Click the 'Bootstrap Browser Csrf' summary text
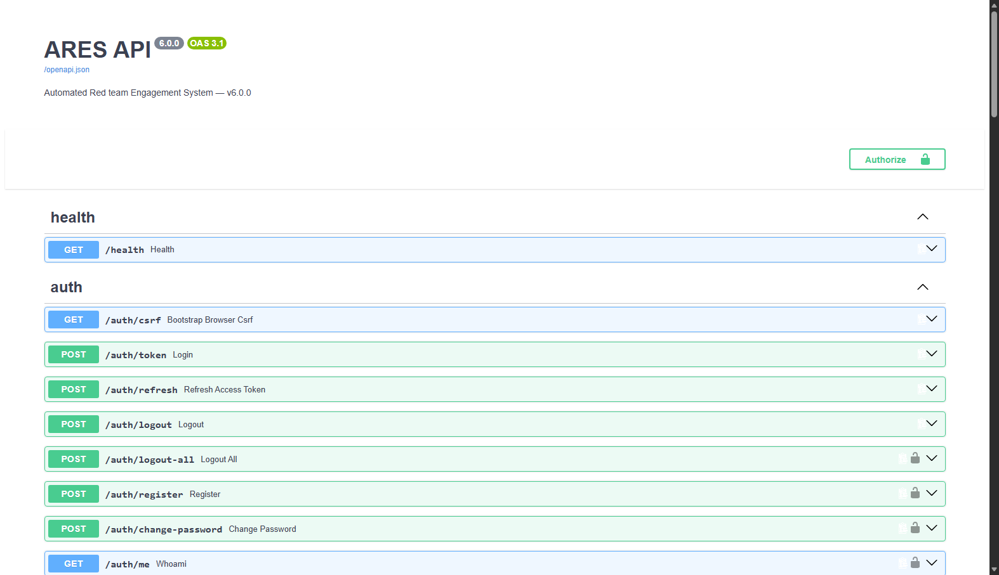 pos(210,320)
